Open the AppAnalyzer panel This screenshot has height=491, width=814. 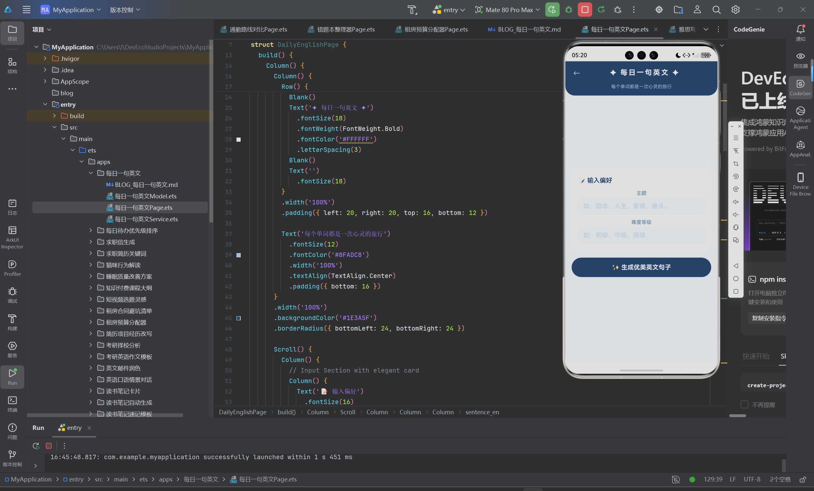tap(800, 148)
